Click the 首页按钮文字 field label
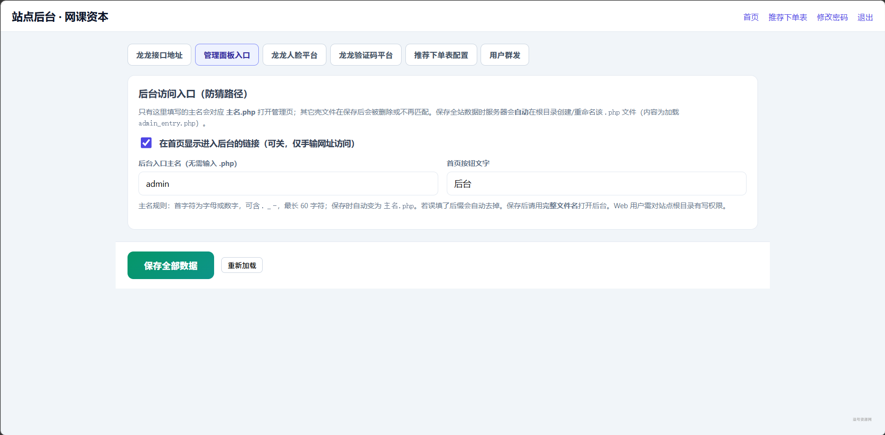Screen dimensions: 885x435 (468, 163)
